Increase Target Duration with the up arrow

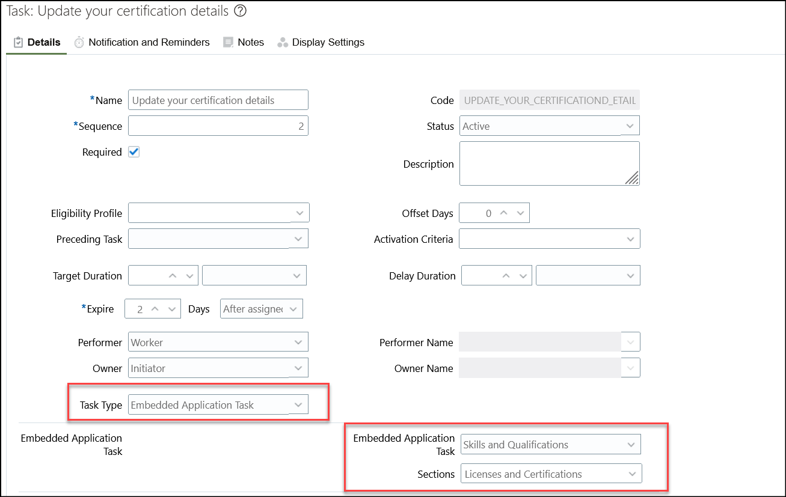pos(173,275)
